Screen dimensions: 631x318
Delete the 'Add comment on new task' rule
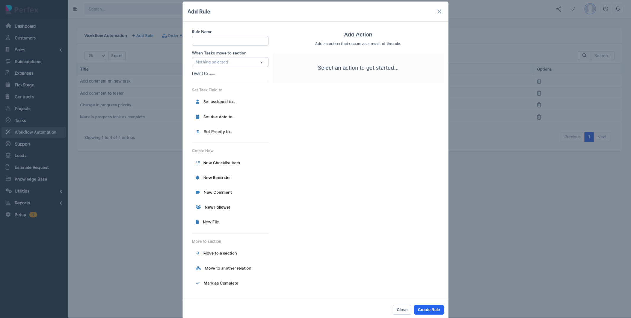[x=539, y=81]
